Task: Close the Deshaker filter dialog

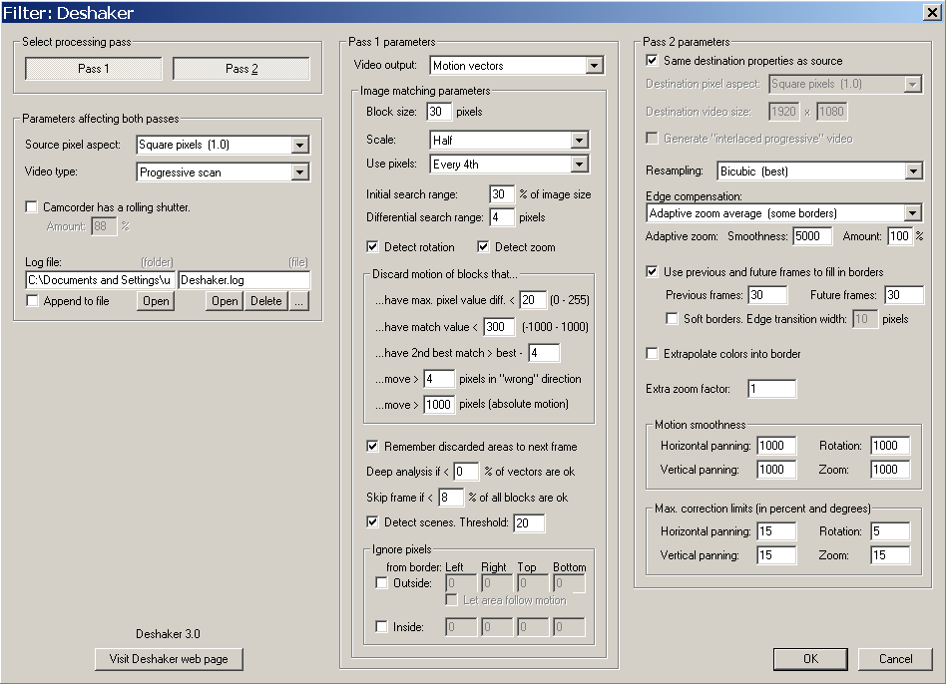Action: tap(932, 13)
